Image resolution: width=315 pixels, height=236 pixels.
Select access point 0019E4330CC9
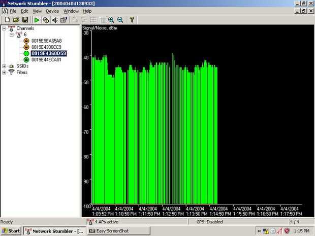coord(46,47)
